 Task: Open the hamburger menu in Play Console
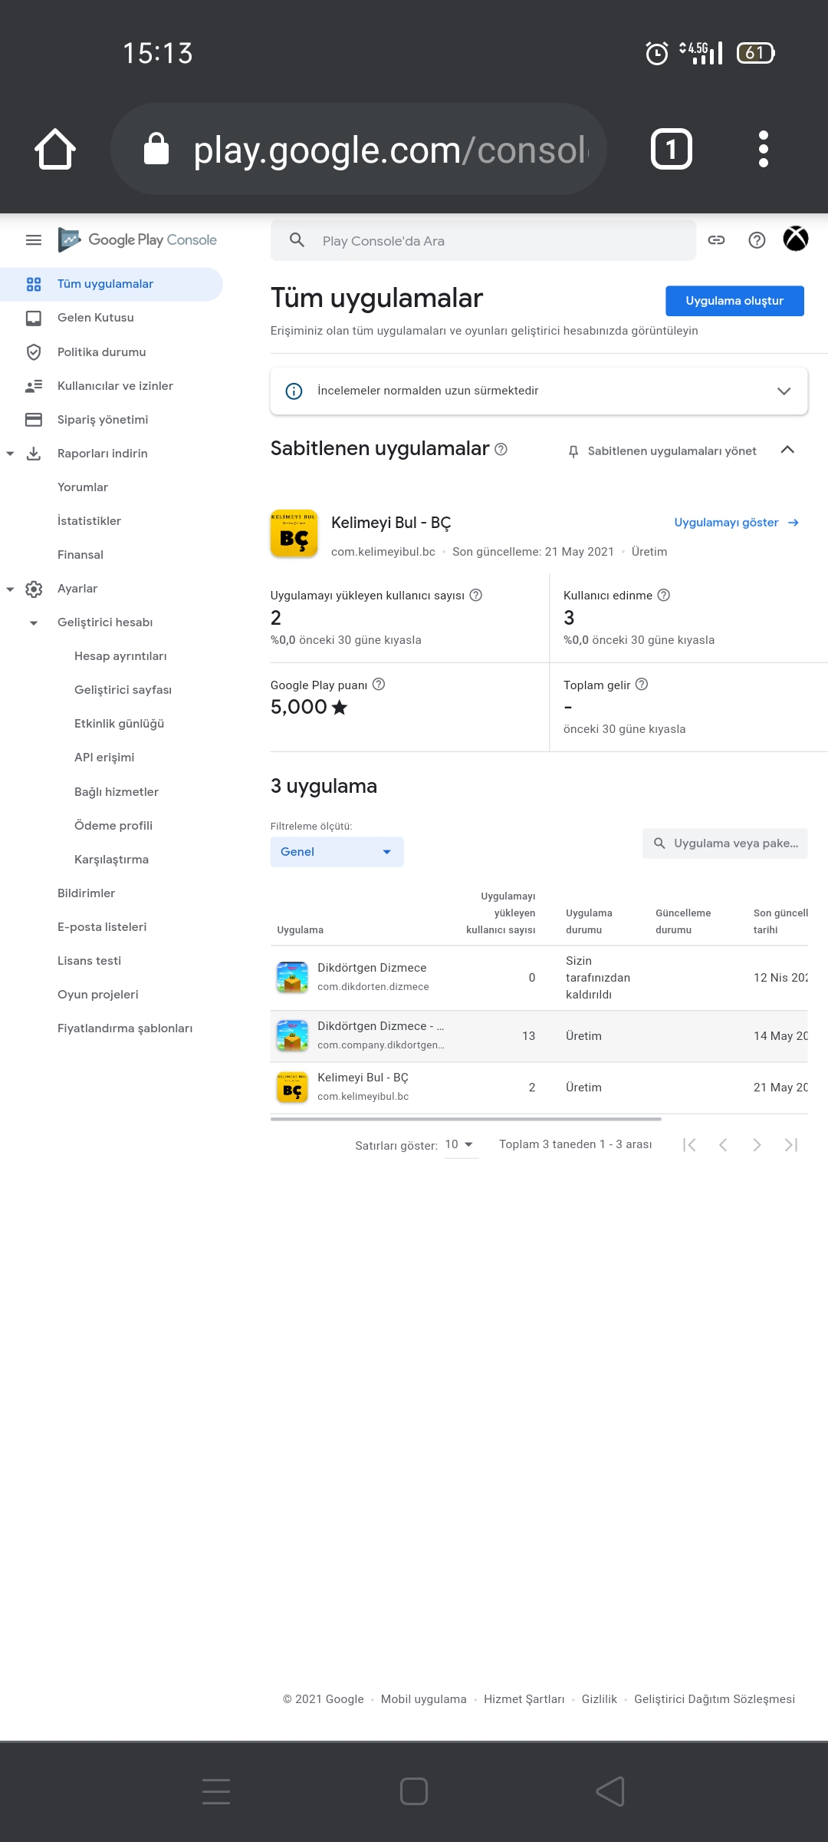[x=34, y=240]
